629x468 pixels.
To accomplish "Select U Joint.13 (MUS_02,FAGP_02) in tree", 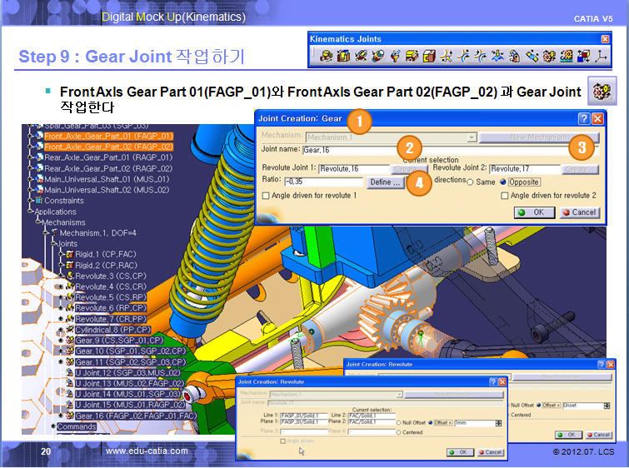I will [x=127, y=383].
